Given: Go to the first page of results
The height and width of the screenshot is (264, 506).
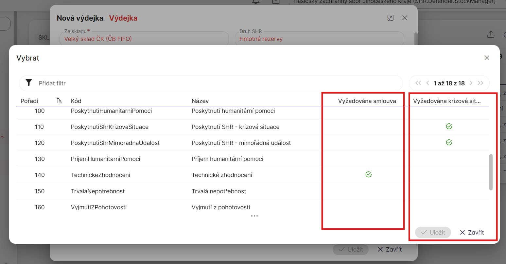Looking at the screenshot, I should tap(418, 83).
